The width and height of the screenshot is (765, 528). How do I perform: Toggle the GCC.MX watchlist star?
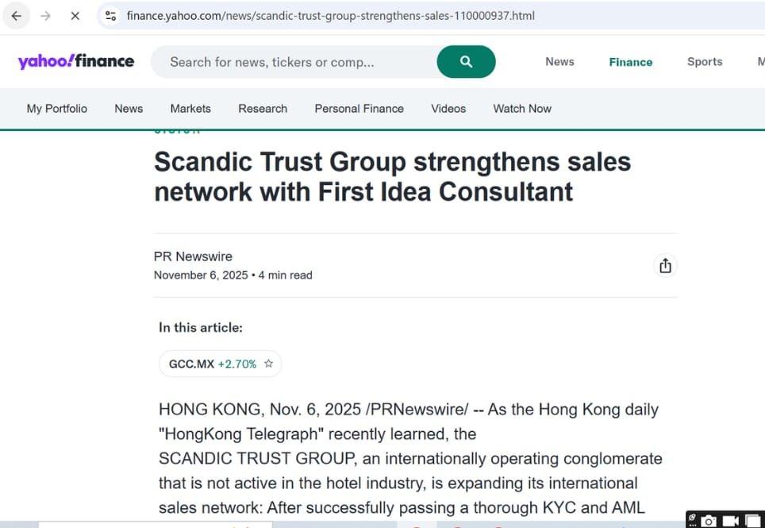(x=268, y=364)
